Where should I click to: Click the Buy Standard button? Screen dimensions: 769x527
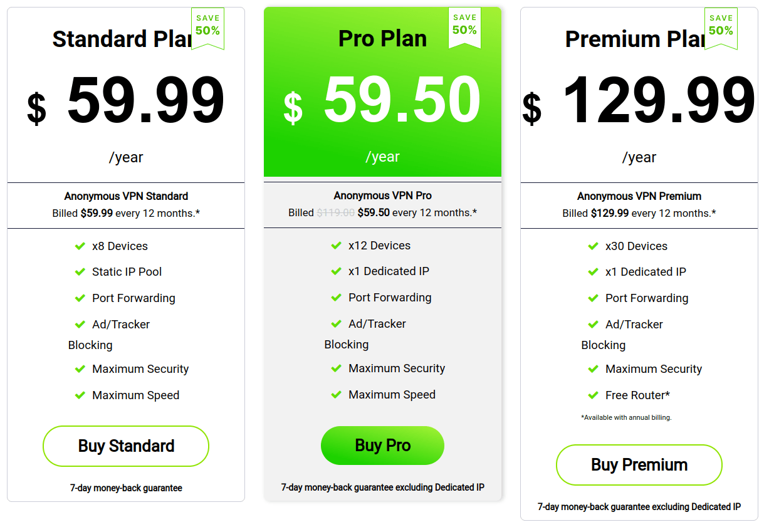pos(125,446)
